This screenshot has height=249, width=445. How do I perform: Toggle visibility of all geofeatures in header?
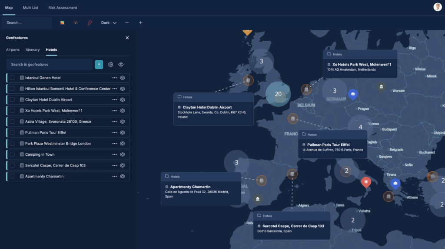[121, 65]
